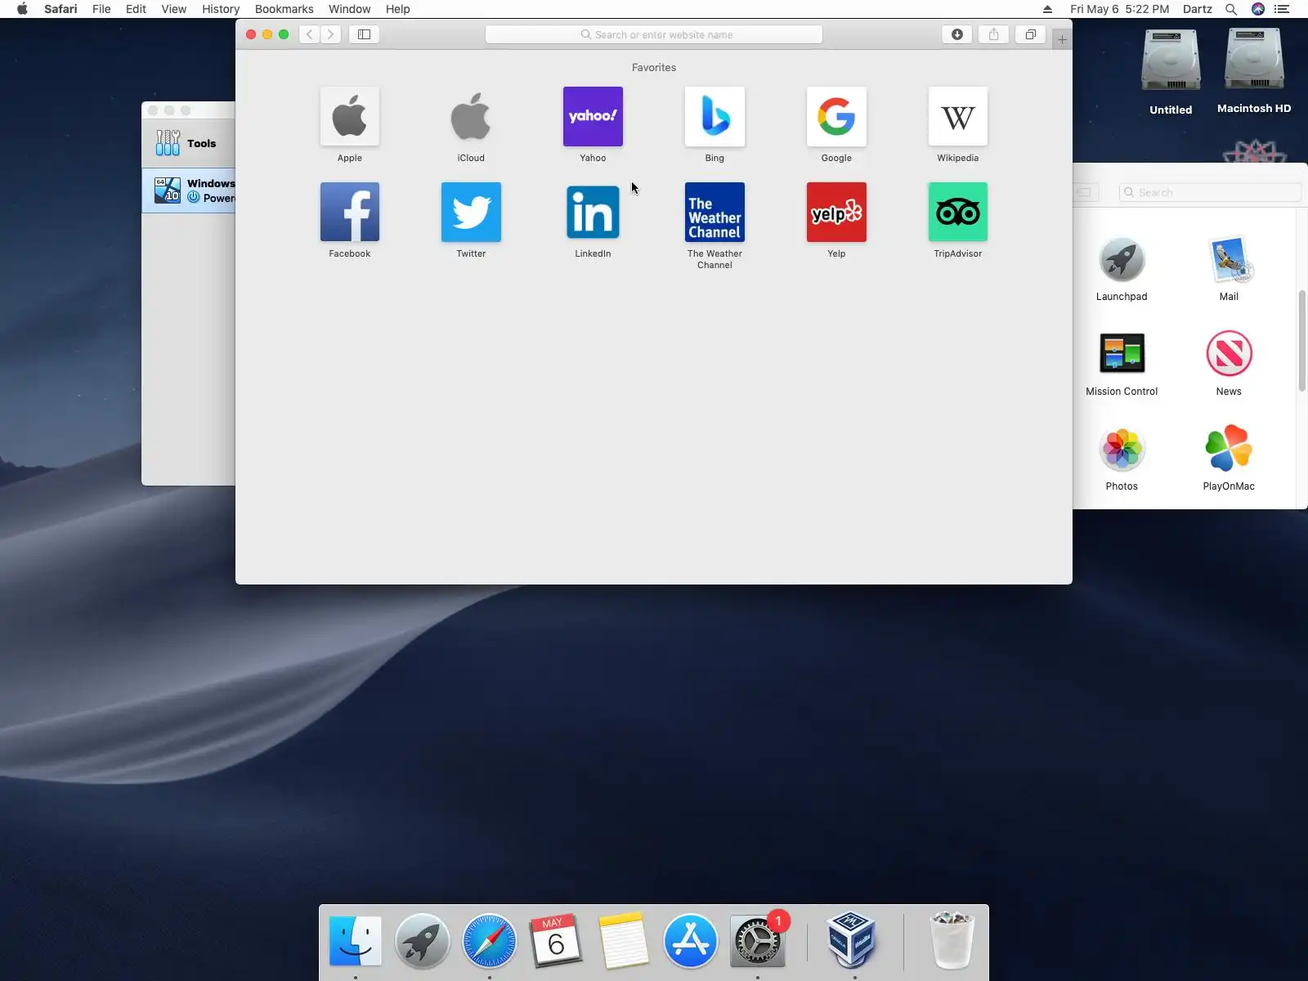Screen dimensions: 1308x981
Task: Open the date and time in menu bar
Action: pos(1119,9)
